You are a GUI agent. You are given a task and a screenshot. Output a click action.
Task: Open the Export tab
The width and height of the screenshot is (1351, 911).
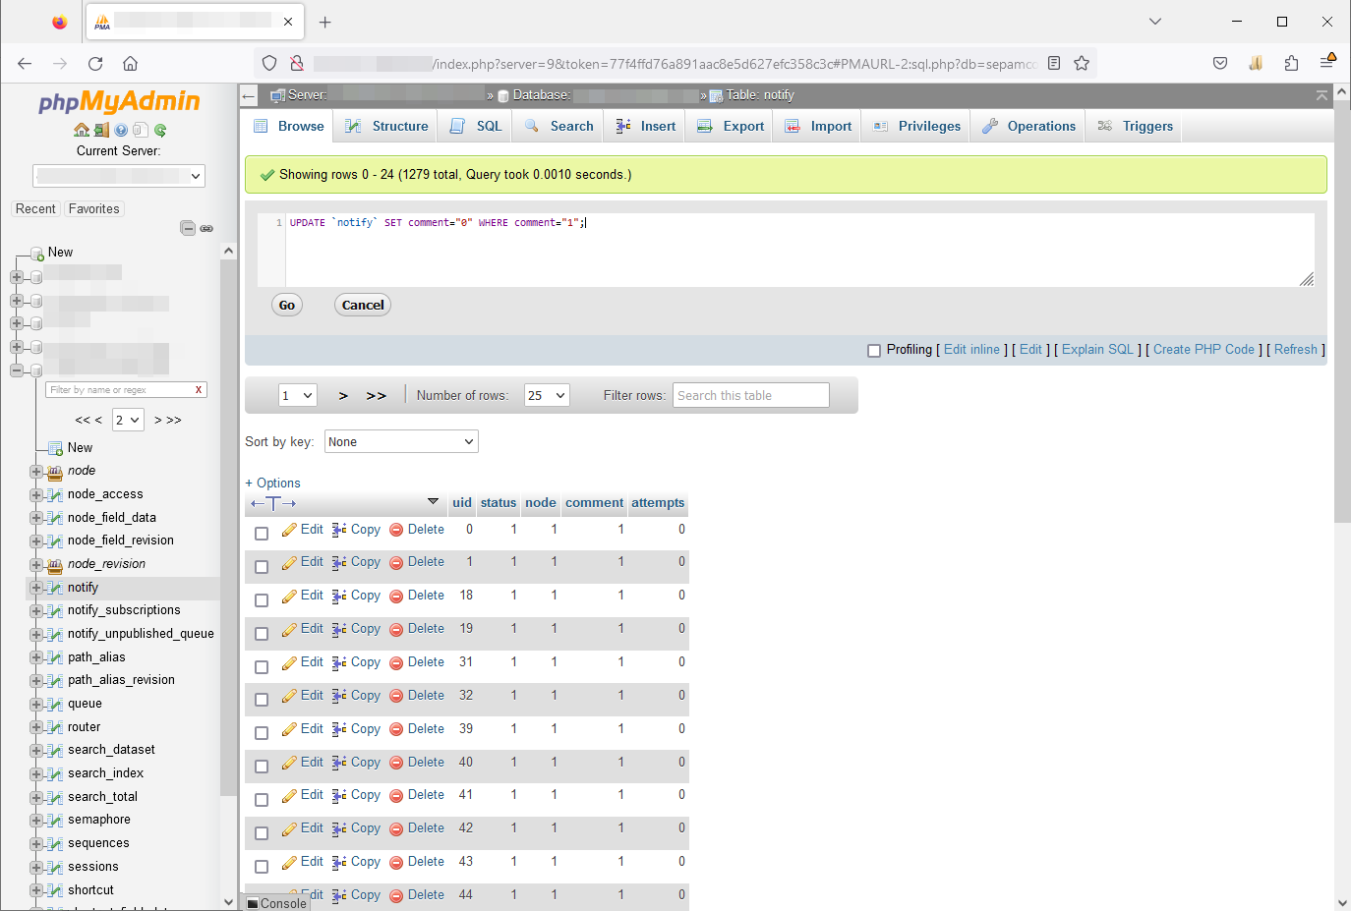click(730, 126)
